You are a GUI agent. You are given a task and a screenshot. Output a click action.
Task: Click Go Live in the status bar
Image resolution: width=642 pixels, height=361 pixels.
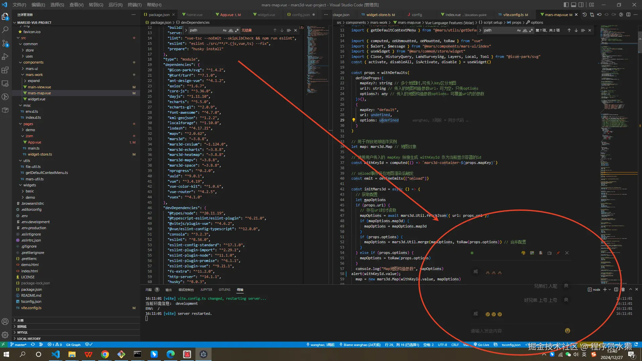[x=481, y=345]
